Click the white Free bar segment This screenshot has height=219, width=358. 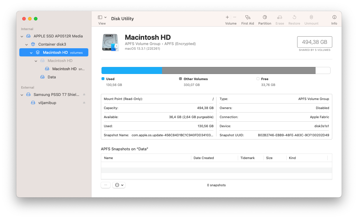[323, 70]
